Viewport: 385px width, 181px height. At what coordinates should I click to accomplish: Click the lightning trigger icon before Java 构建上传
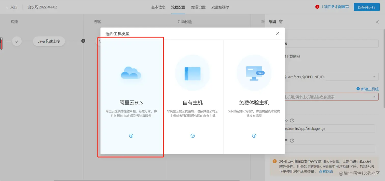coord(17,41)
